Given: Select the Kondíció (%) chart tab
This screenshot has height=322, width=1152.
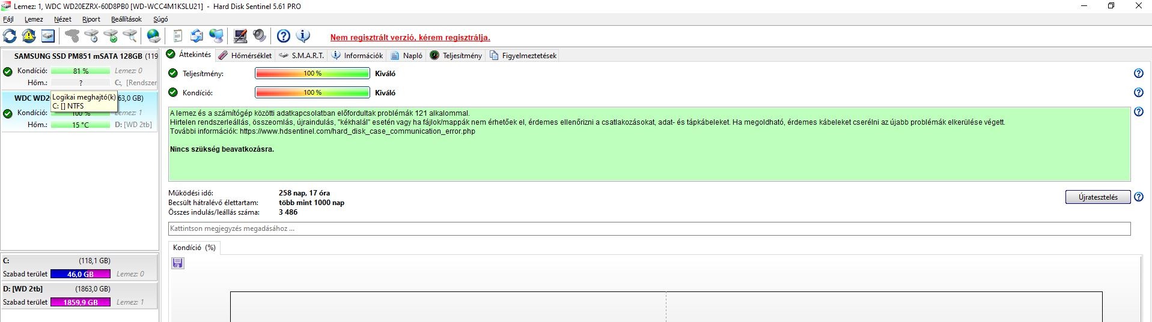Looking at the screenshot, I should tap(194, 247).
